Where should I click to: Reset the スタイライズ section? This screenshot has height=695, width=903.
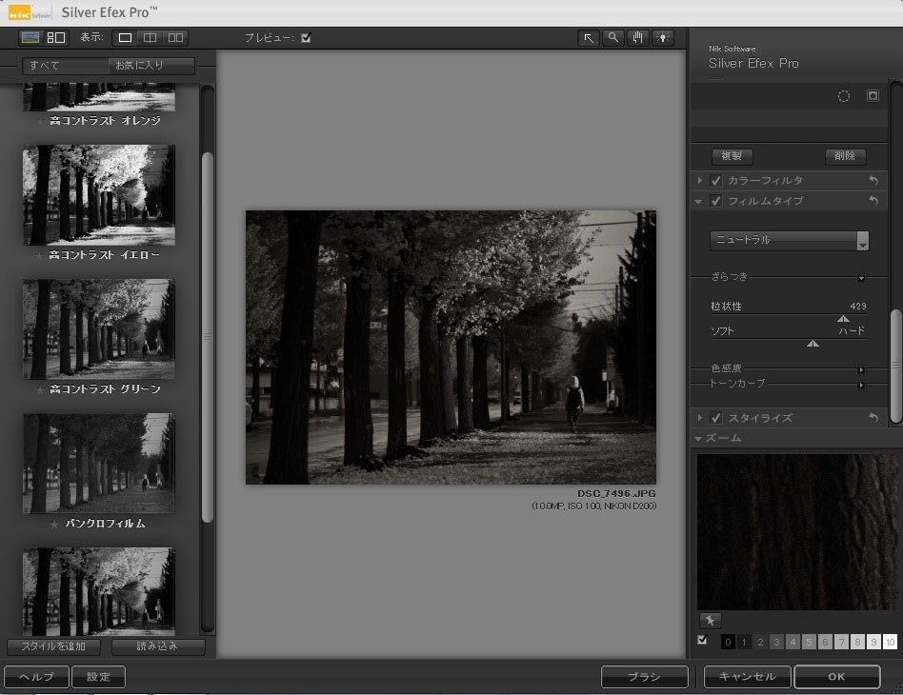(873, 418)
